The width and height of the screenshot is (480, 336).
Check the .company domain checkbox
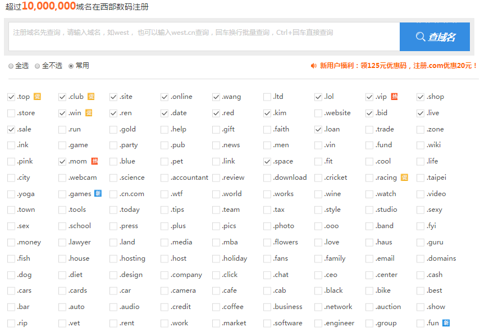(164, 275)
